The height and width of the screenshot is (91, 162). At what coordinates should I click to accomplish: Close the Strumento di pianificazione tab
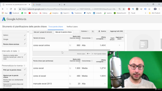(x=29, y=5)
